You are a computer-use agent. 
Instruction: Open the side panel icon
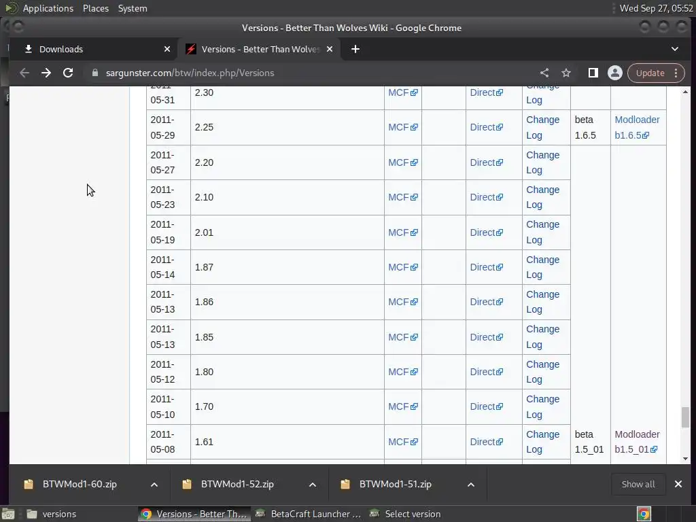[x=593, y=73]
